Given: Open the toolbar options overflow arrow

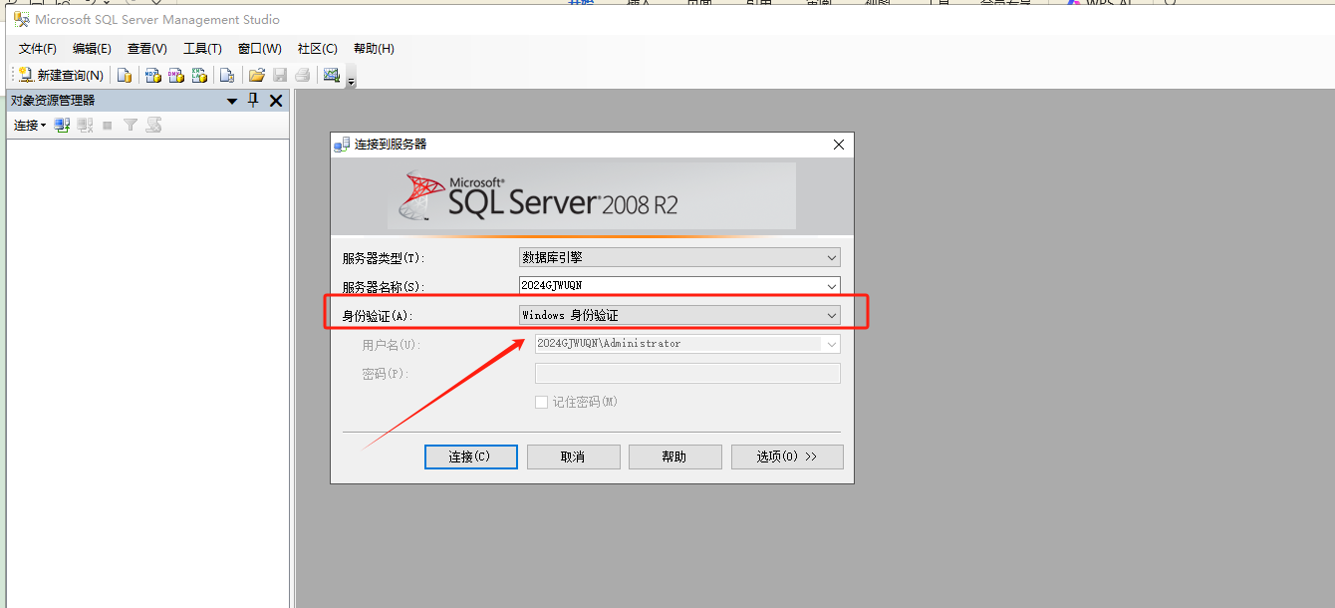Looking at the screenshot, I should (351, 81).
